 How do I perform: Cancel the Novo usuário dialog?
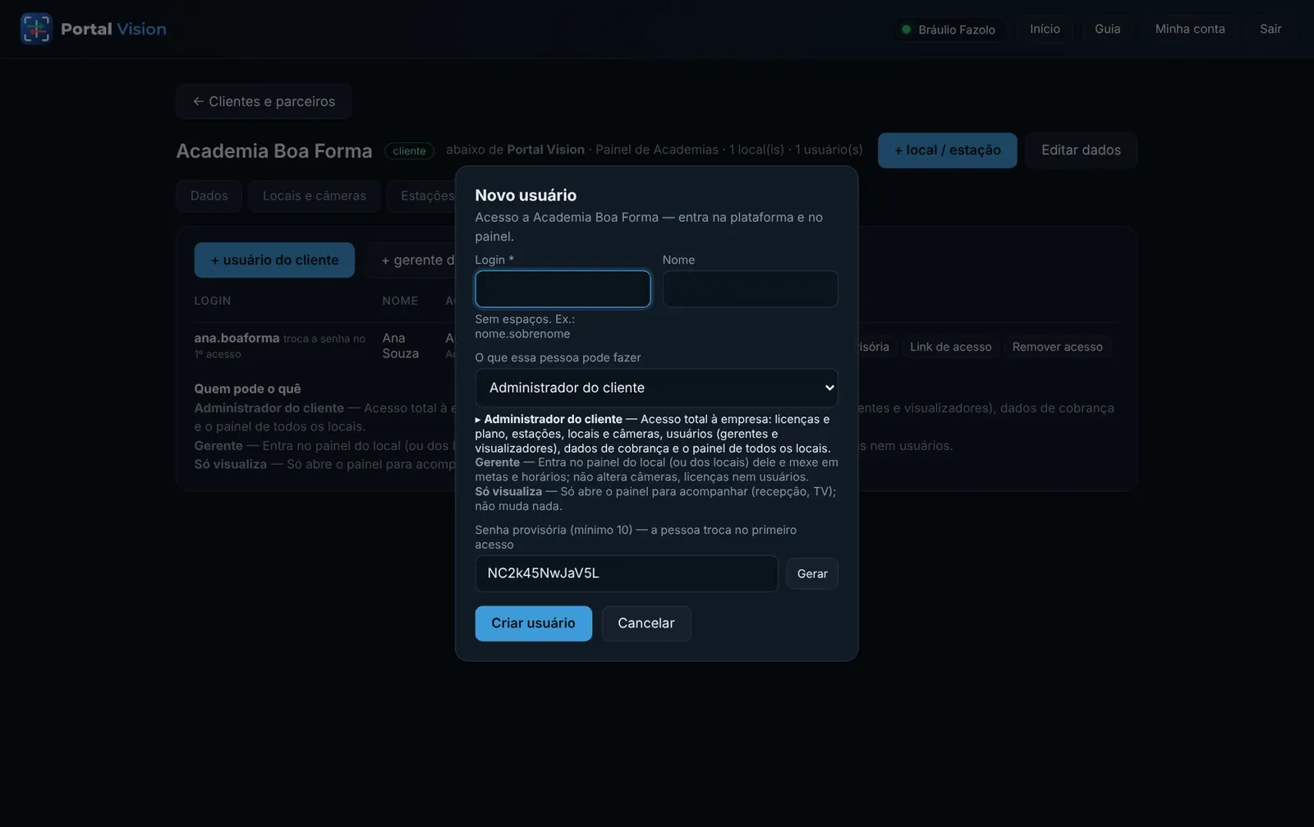646,623
